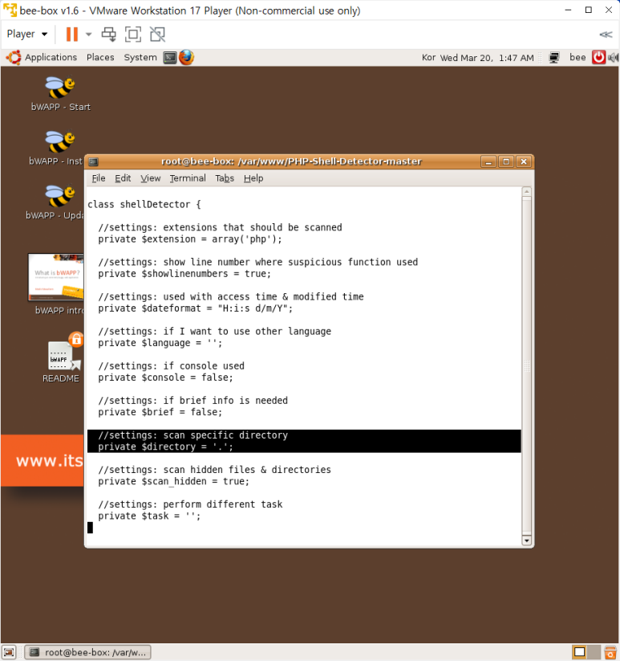
Task: Open the terminal View menu
Action: tap(150, 178)
